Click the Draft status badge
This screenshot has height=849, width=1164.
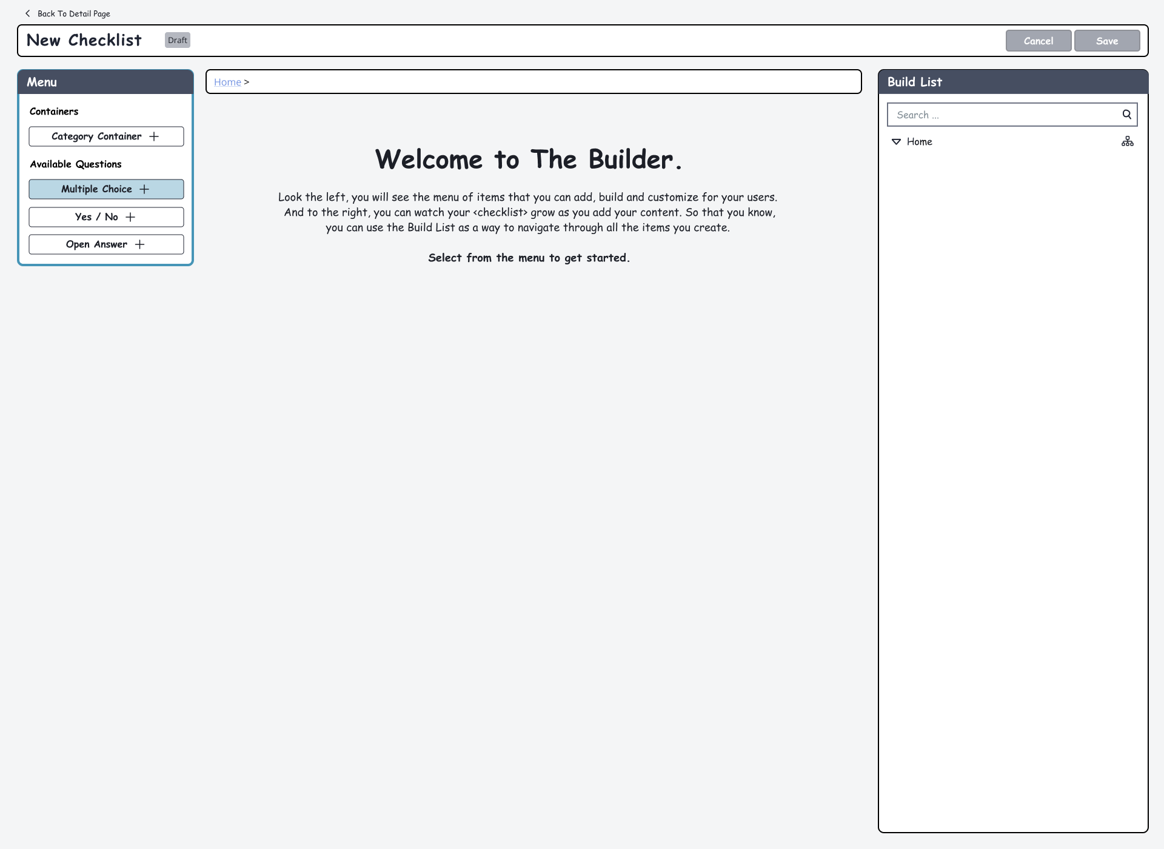pyautogui.click(x=178, y=40)
